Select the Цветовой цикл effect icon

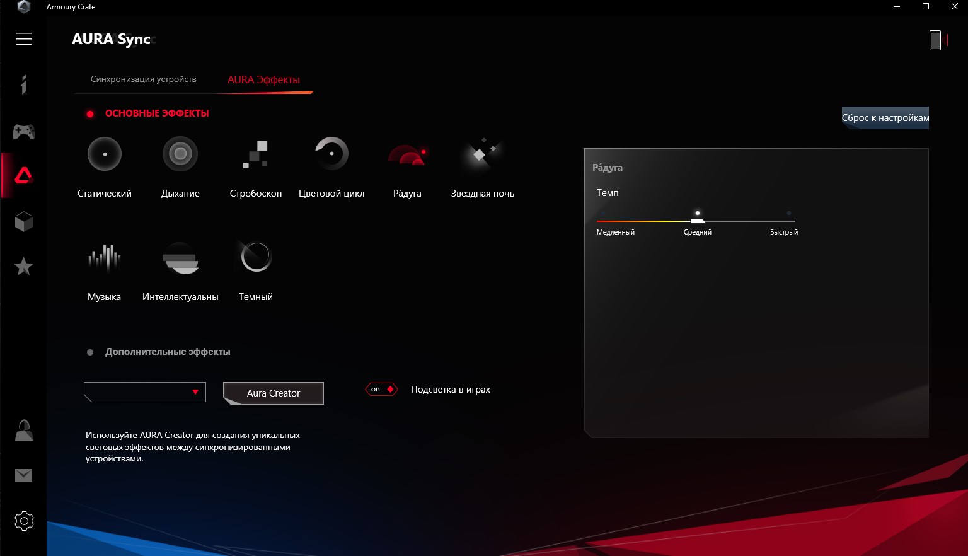pyautogui.click(x=331, y=154)
